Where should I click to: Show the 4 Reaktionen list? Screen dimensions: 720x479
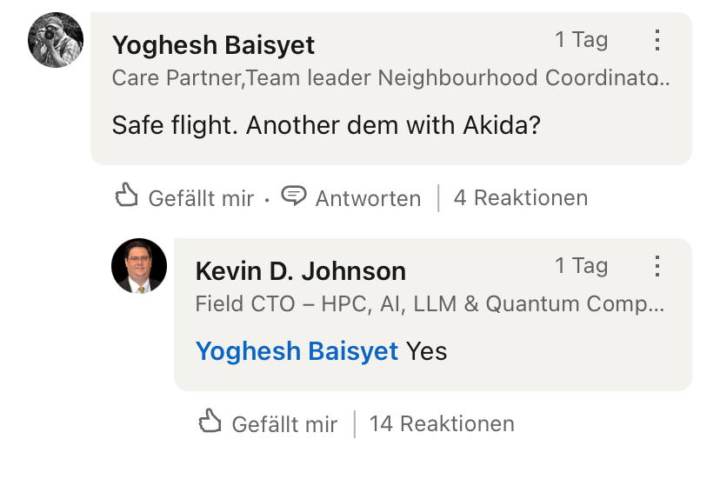click(520, 198)
